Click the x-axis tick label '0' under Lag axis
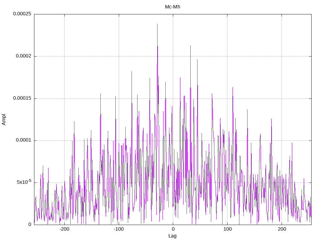This screenshot has height=240, width=320. coord(173,229)
